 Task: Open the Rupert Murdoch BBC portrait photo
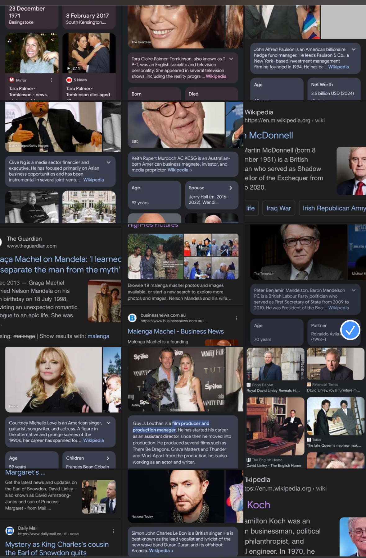[176, 124]
